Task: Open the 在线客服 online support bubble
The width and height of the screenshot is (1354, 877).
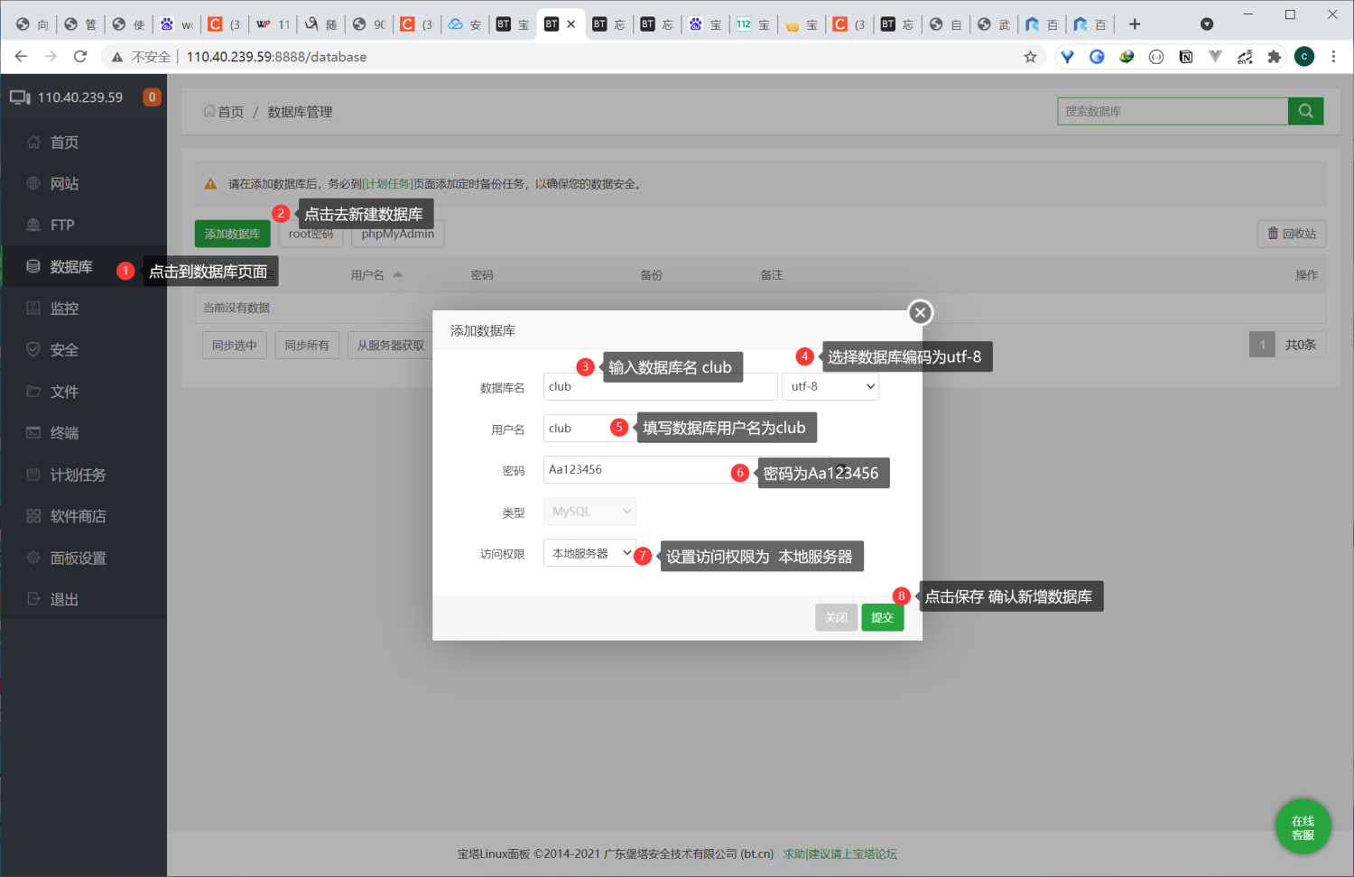Action: [1303, 826]
